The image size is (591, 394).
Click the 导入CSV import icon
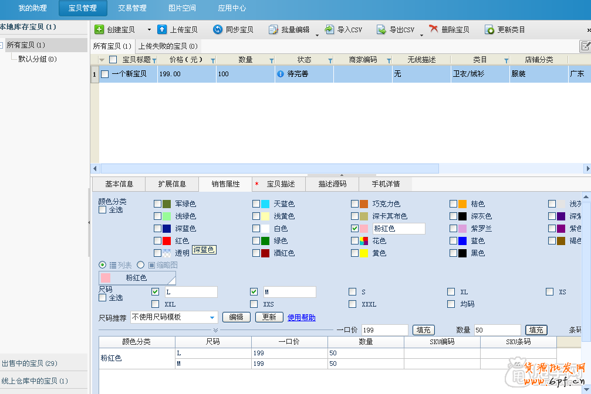coord(329,29)
